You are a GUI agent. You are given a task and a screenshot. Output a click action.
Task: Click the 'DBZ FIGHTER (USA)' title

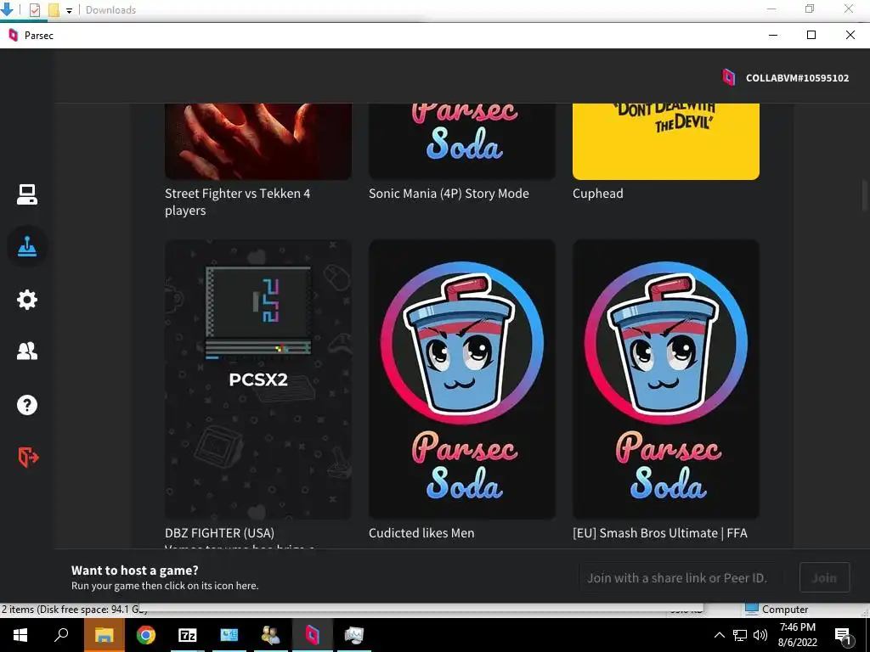click(x=219, y=533)
